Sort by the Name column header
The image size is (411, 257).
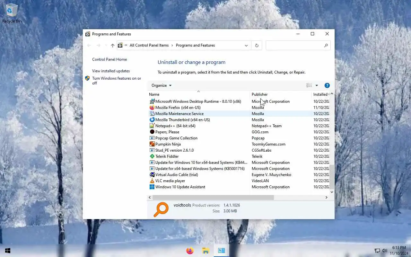tap(198, 94)
